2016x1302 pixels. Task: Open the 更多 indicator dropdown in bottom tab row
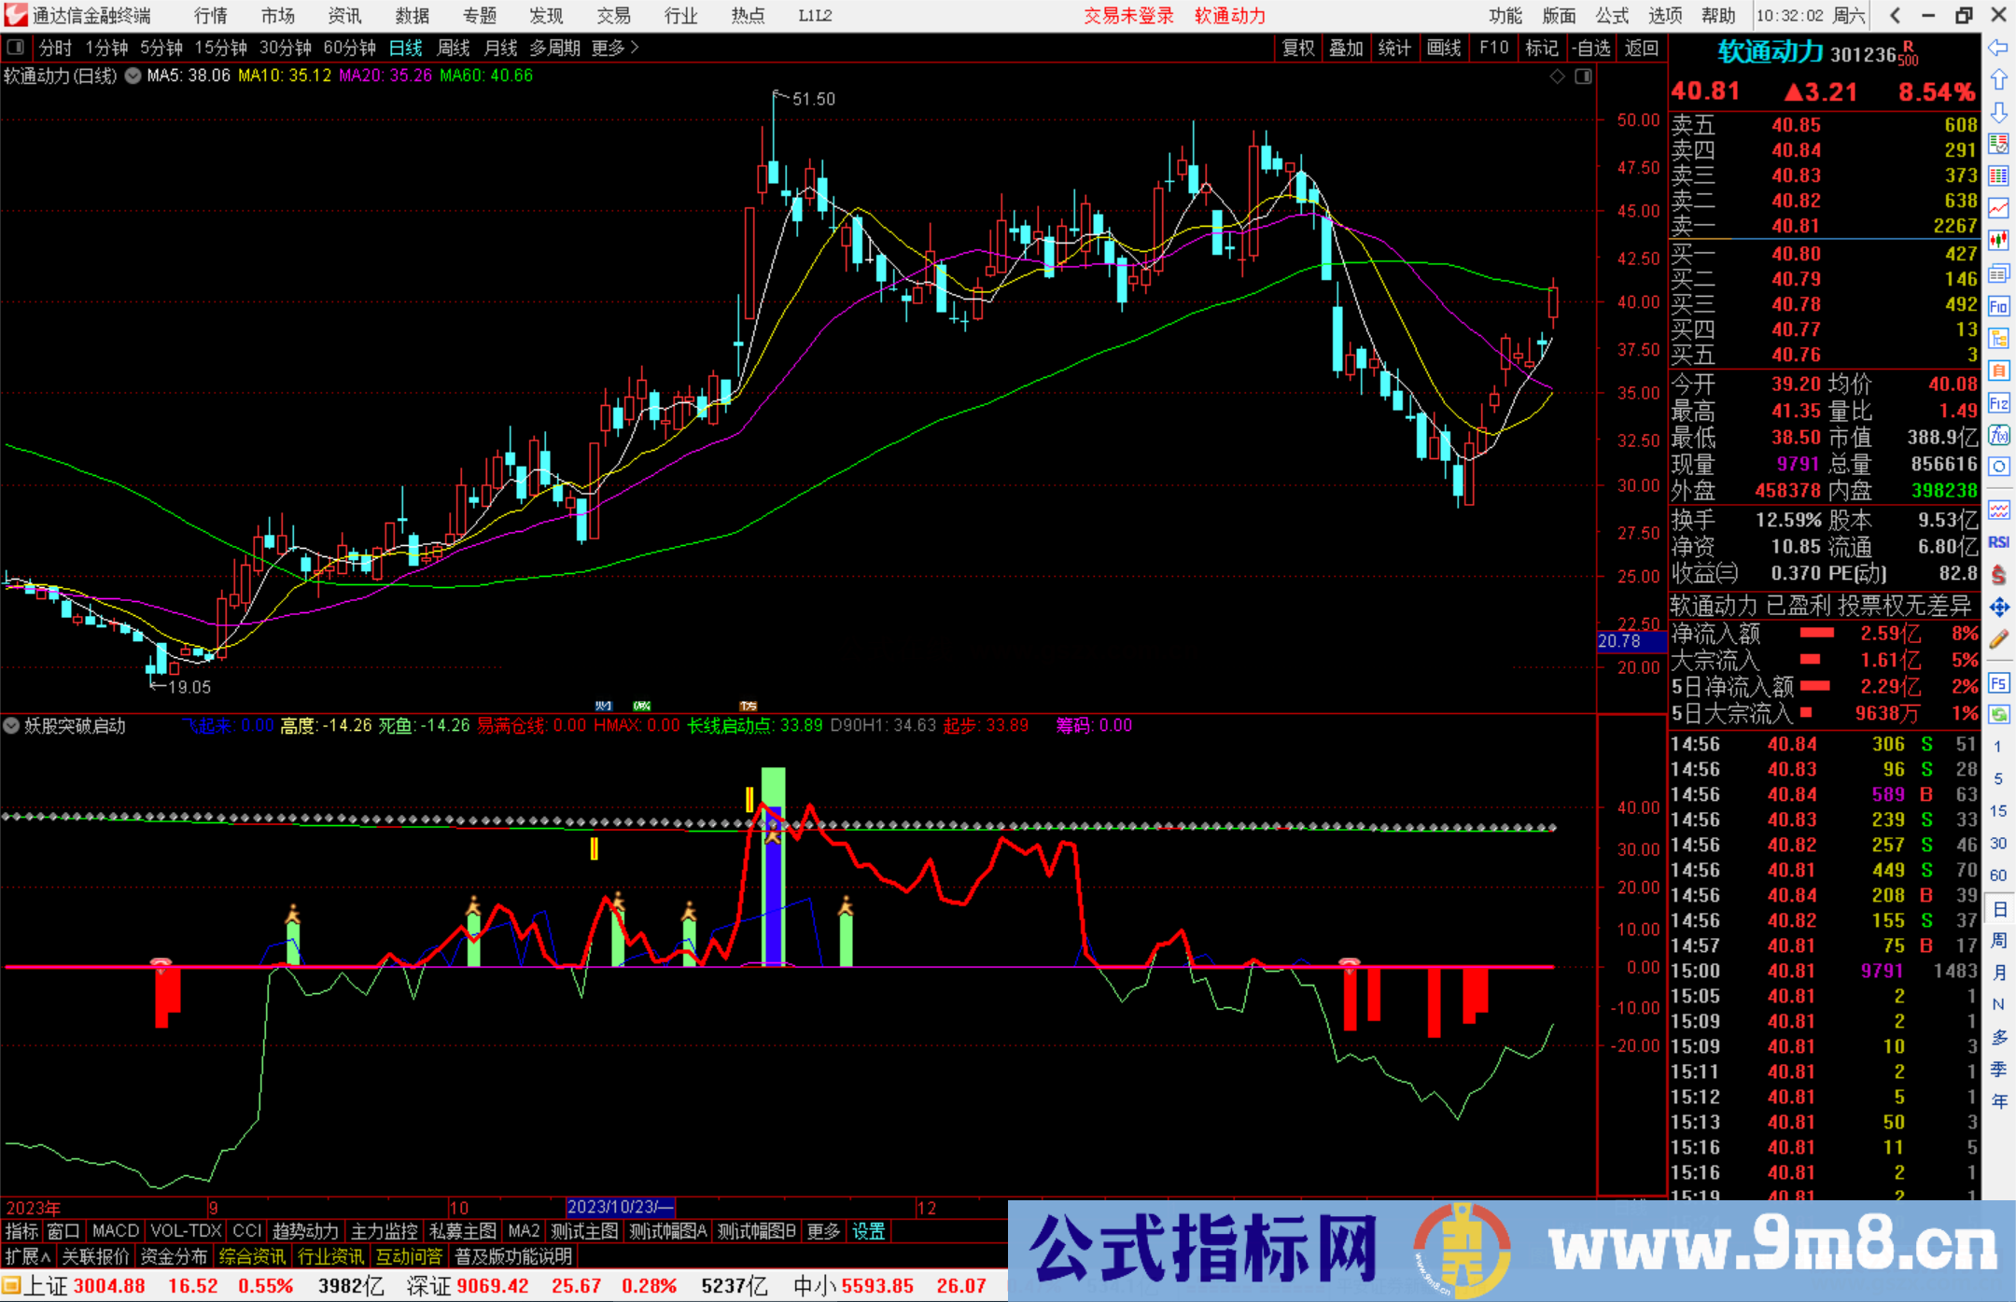[821, 1231]
